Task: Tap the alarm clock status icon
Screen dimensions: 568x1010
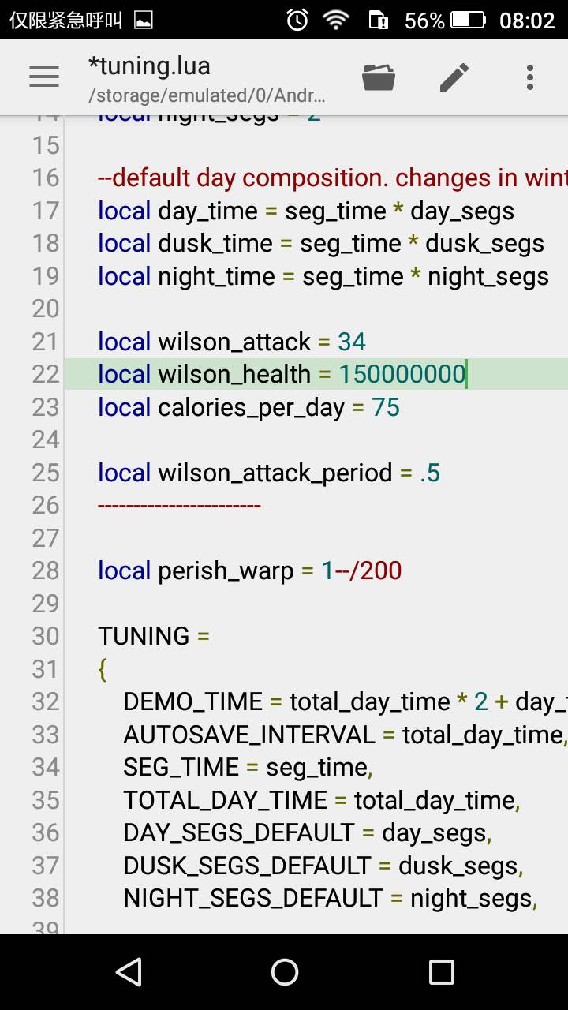Action: [297, 20]
